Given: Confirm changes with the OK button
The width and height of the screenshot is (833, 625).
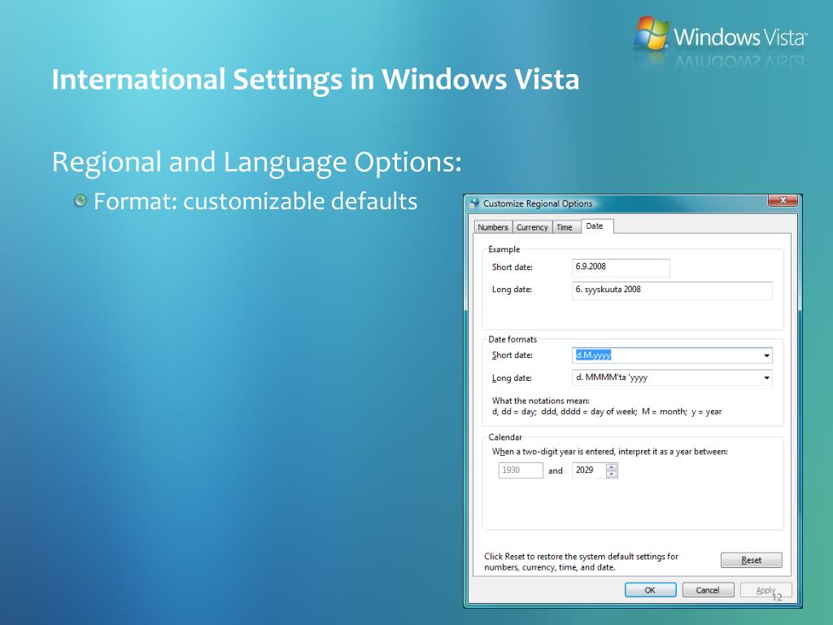Looking at the screenshot, I should pos(650,590).
